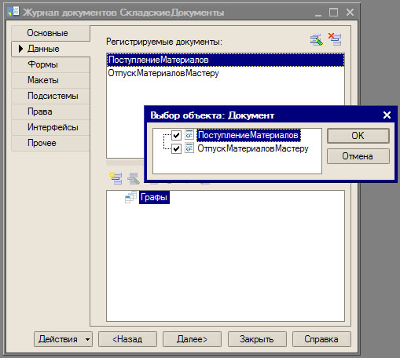This screenshot has width=400, height=358.
Task: Click the delete registered document icon with red X
Action: [335, 39]
